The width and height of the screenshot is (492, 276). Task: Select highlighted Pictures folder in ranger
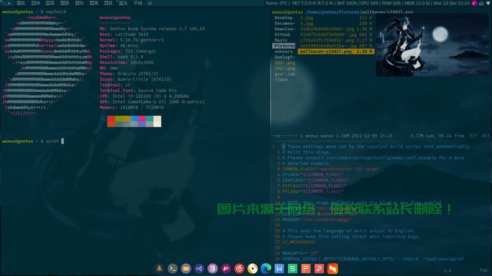pyautogui.click(x=284, y=46)
